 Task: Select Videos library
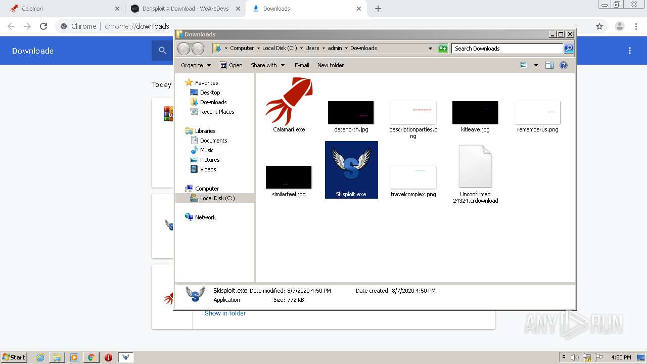pos(203,169)
